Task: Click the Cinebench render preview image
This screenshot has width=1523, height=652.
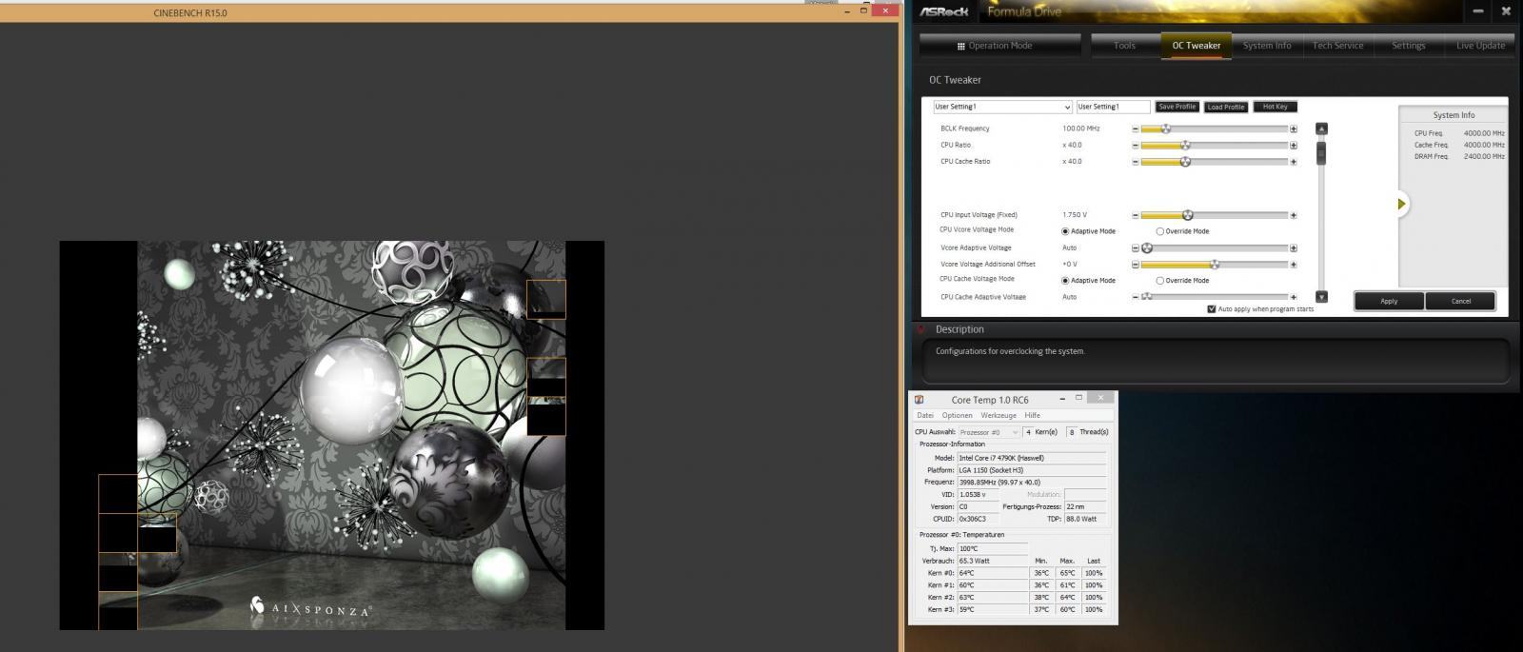Action: click(332, 435)
